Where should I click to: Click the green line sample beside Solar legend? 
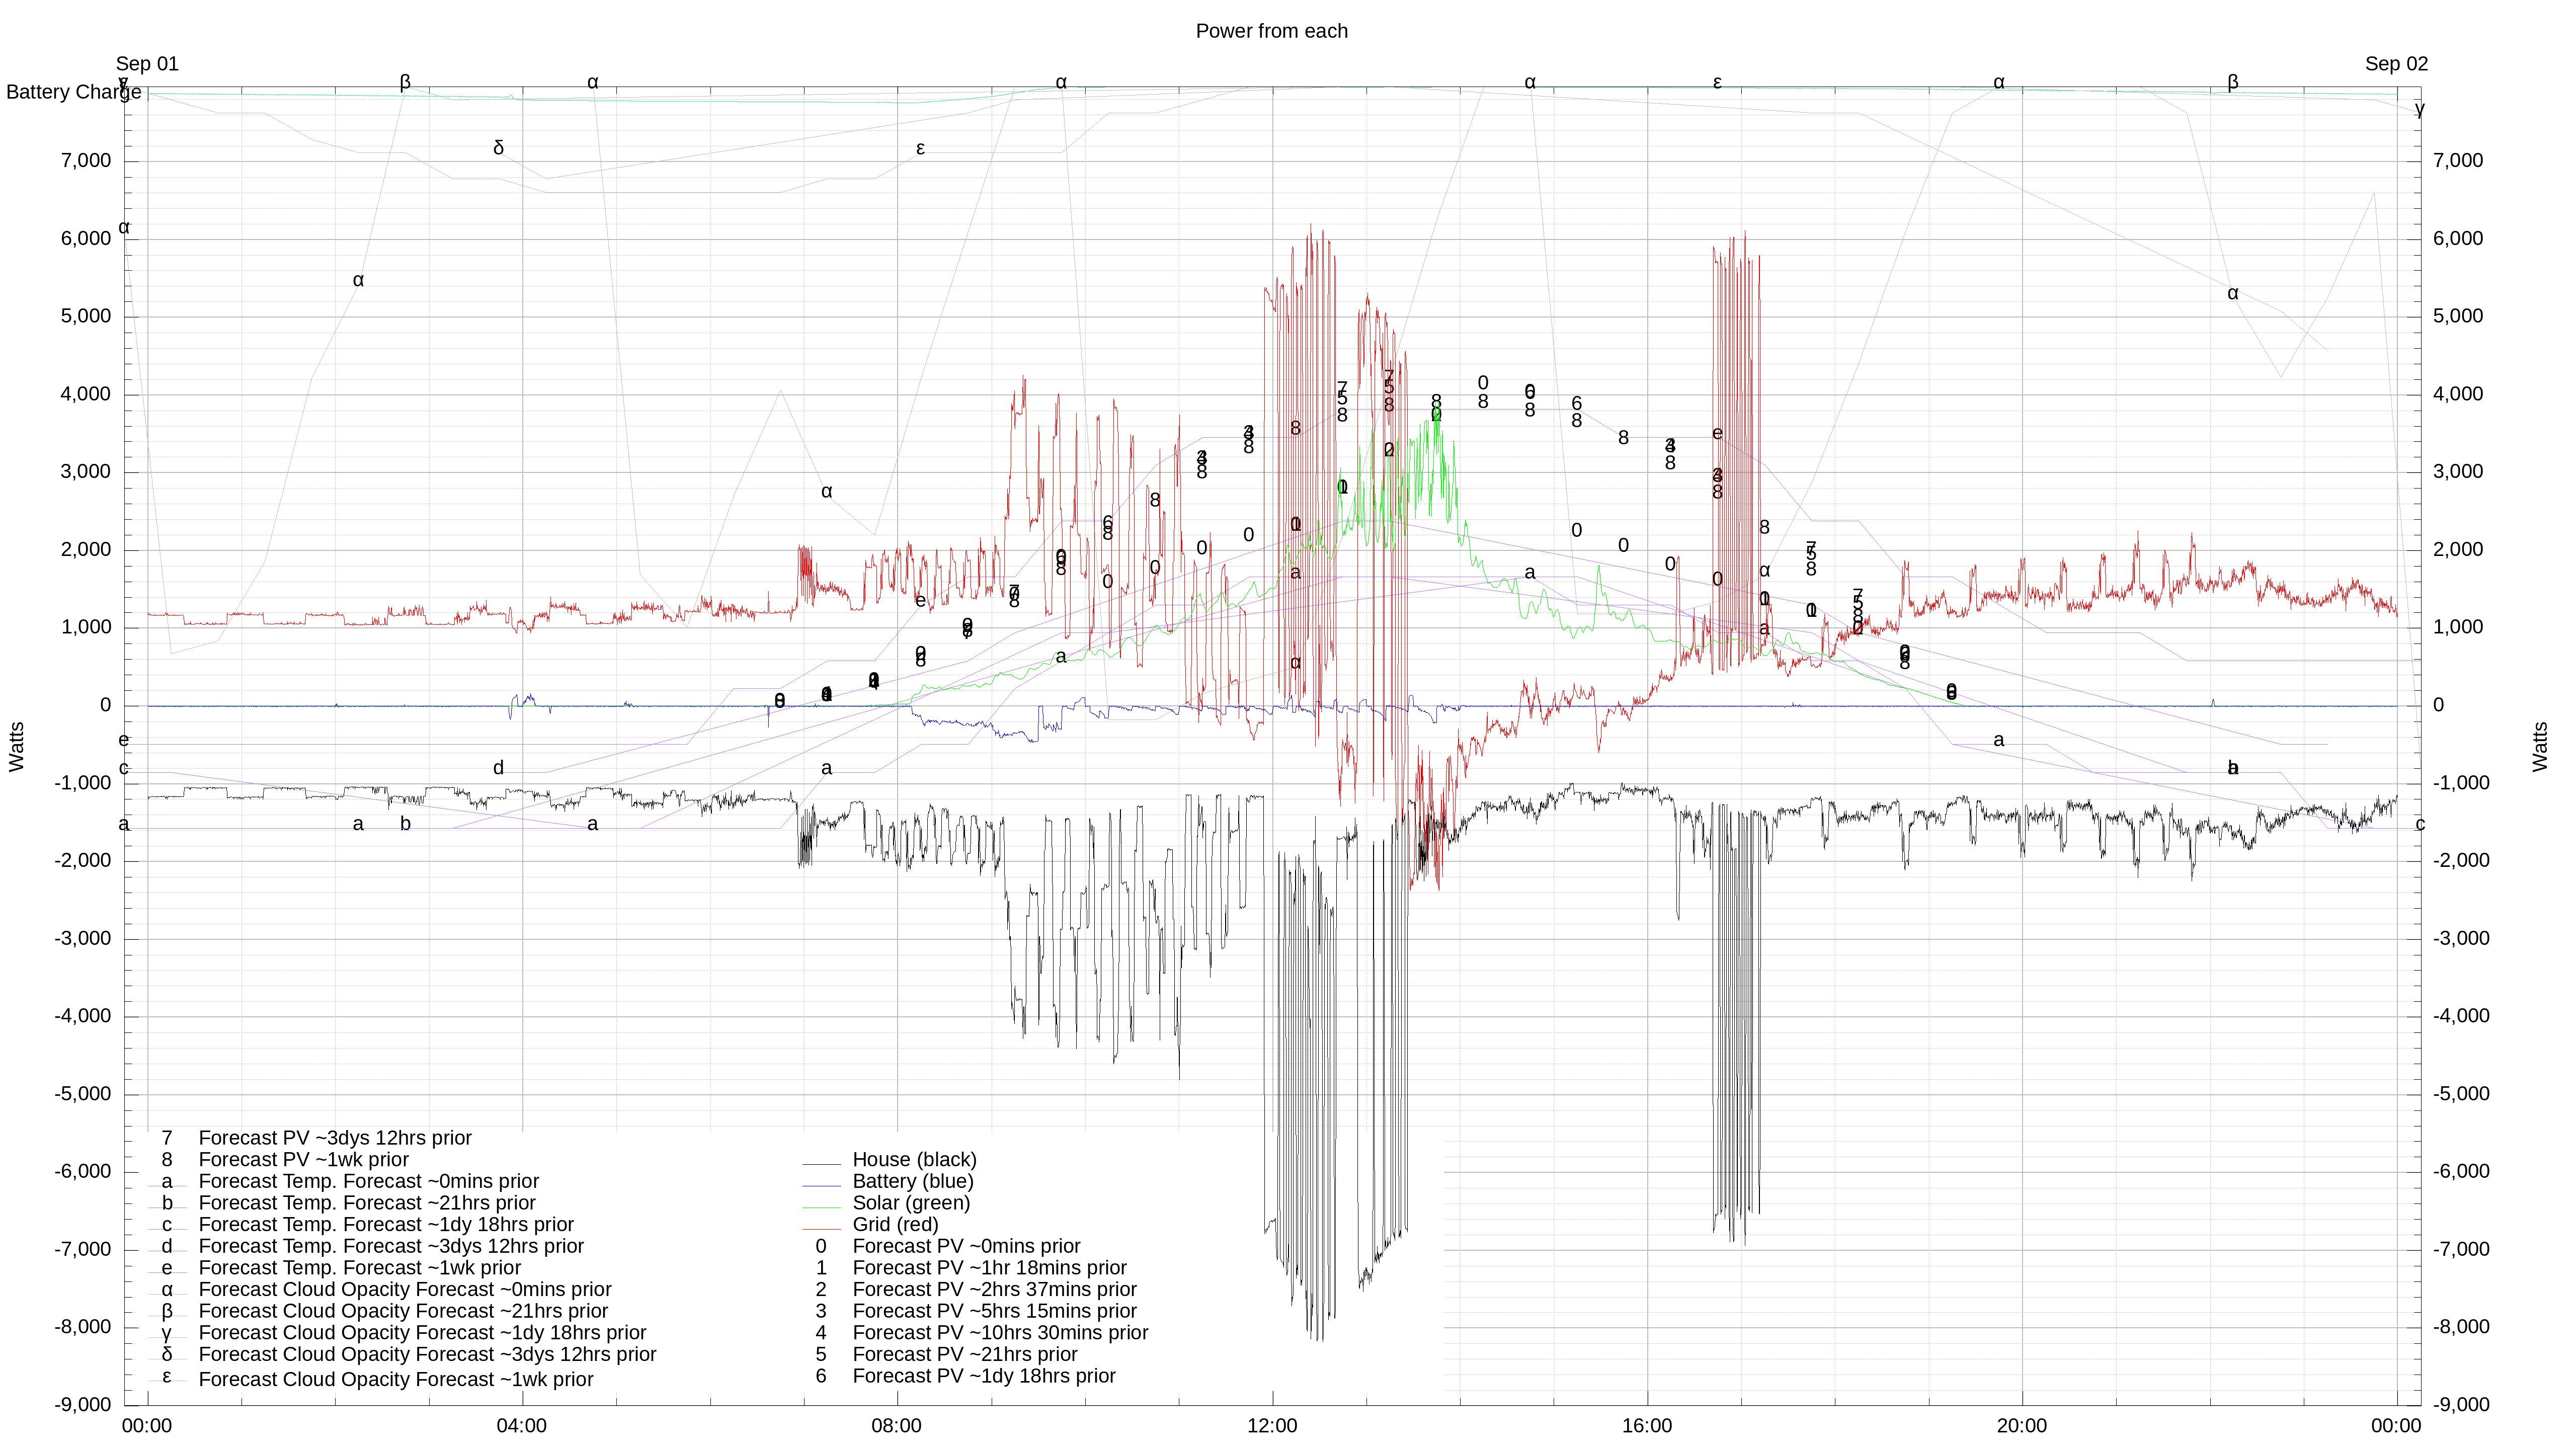coord(821,1207)
